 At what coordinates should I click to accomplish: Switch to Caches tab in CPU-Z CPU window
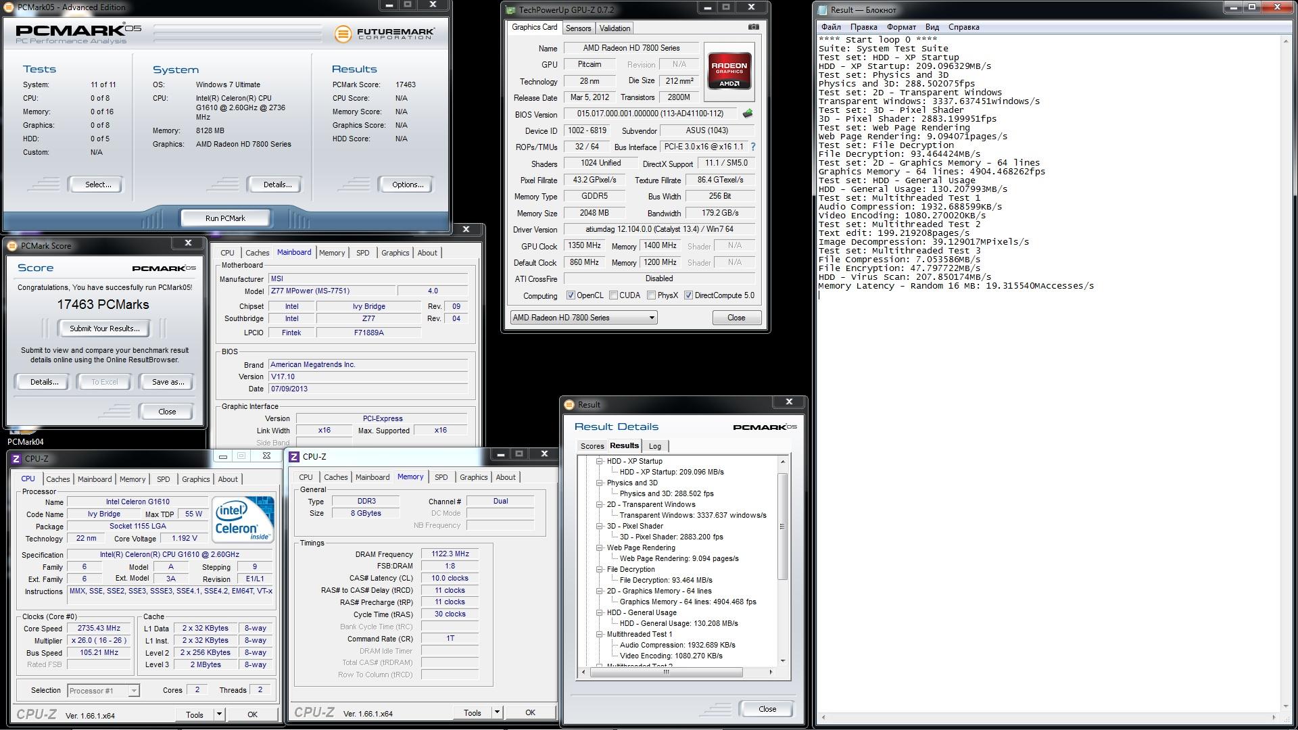tap(57, 479)
